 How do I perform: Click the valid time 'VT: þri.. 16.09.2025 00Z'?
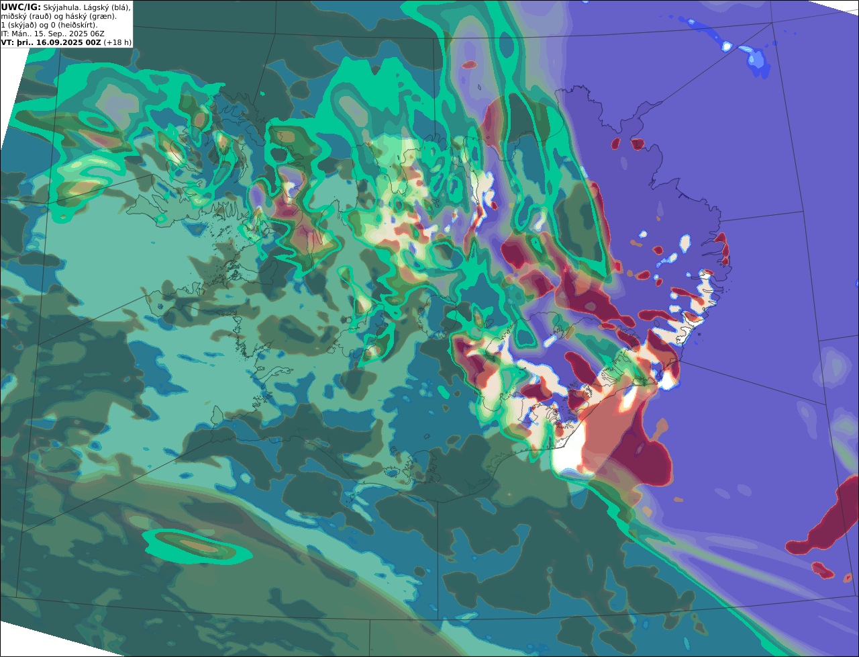51,42
